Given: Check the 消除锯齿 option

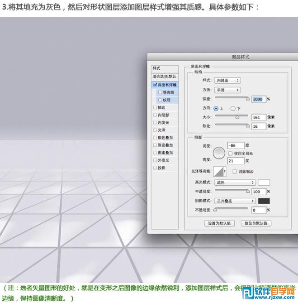Looking at the screenshot, I should point(235,171).
